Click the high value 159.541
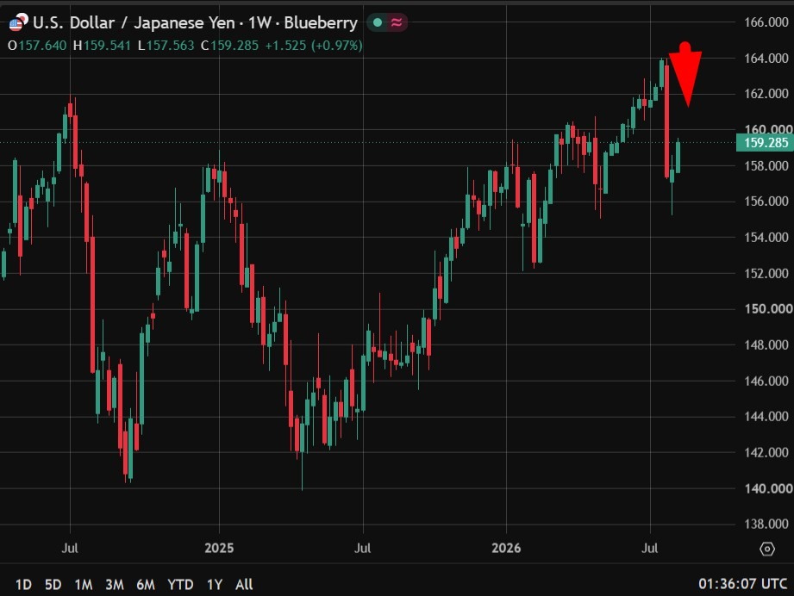Viewport: 794px width, 596px height. (108, 46)
